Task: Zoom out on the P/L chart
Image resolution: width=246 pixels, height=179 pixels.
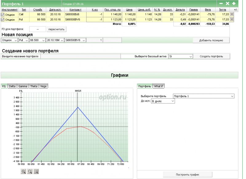Action: pos(30,172)
